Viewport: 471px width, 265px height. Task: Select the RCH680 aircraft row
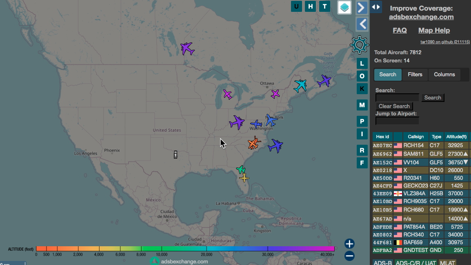[x=420, y=210]
